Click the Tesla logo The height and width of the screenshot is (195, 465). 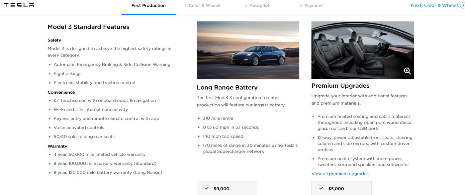click(x=19, y=5)
